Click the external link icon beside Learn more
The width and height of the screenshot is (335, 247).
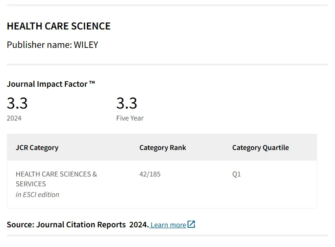pyautogui.click(x=191, y=224)
